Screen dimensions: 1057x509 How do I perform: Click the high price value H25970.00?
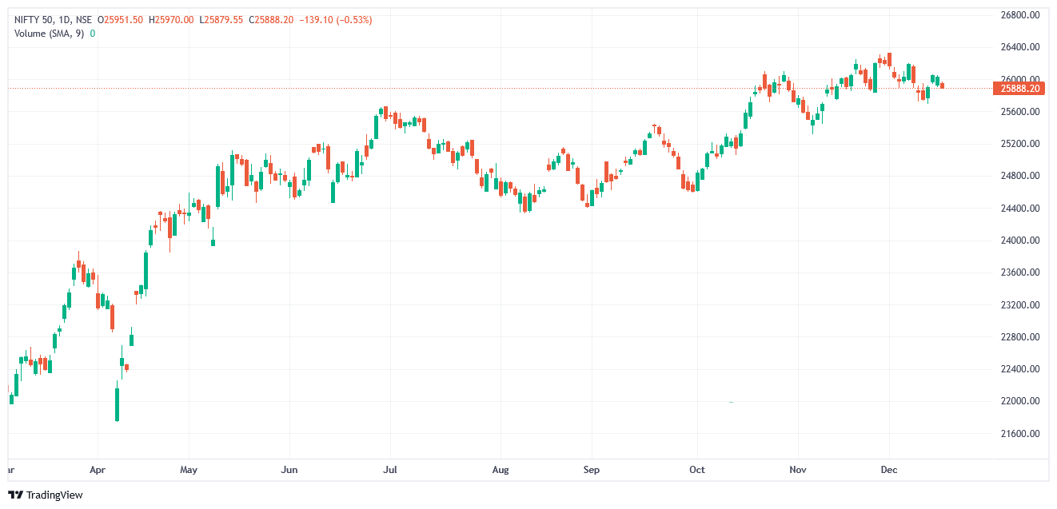pos(171,19)
